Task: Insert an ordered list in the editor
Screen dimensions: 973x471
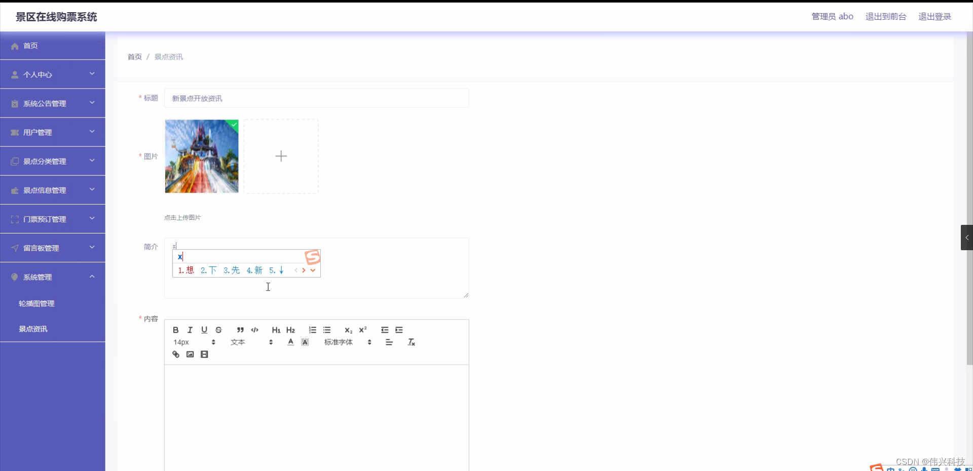Action: tap(312, 330)
